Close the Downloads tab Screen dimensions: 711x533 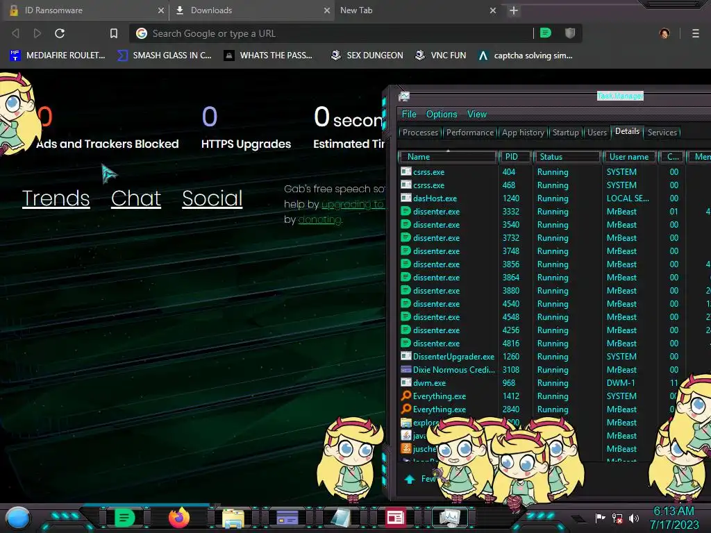(327, 10)
